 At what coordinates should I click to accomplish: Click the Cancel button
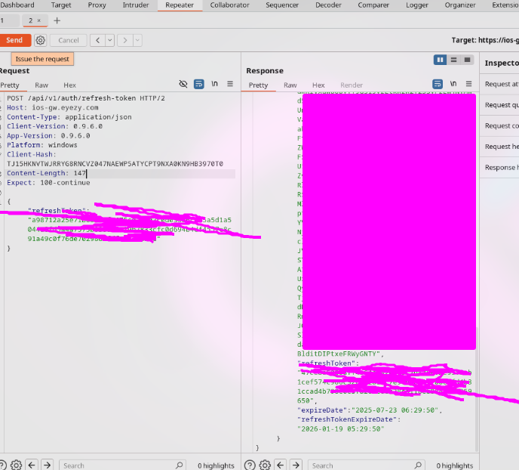[x=69, y=41]
